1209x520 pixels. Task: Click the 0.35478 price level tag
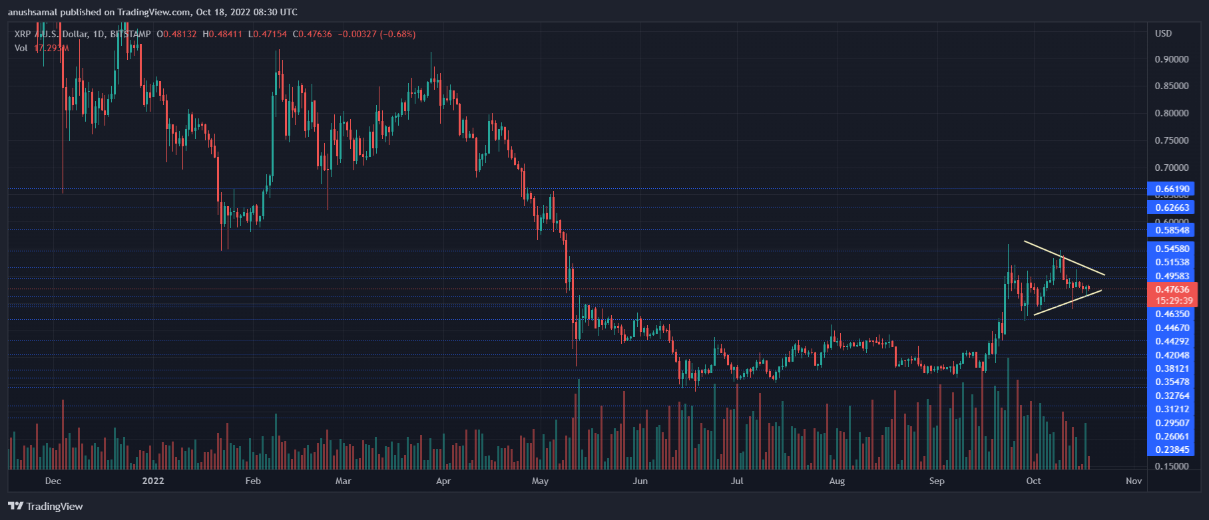pos(1171,382)
